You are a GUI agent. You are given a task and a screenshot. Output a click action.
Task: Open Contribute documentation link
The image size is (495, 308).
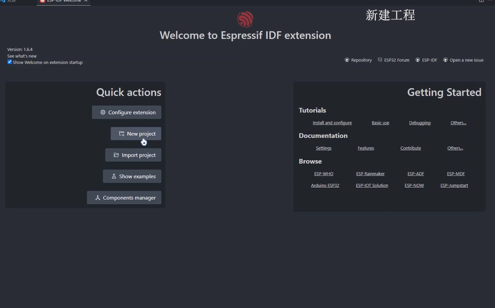(411, 148)
